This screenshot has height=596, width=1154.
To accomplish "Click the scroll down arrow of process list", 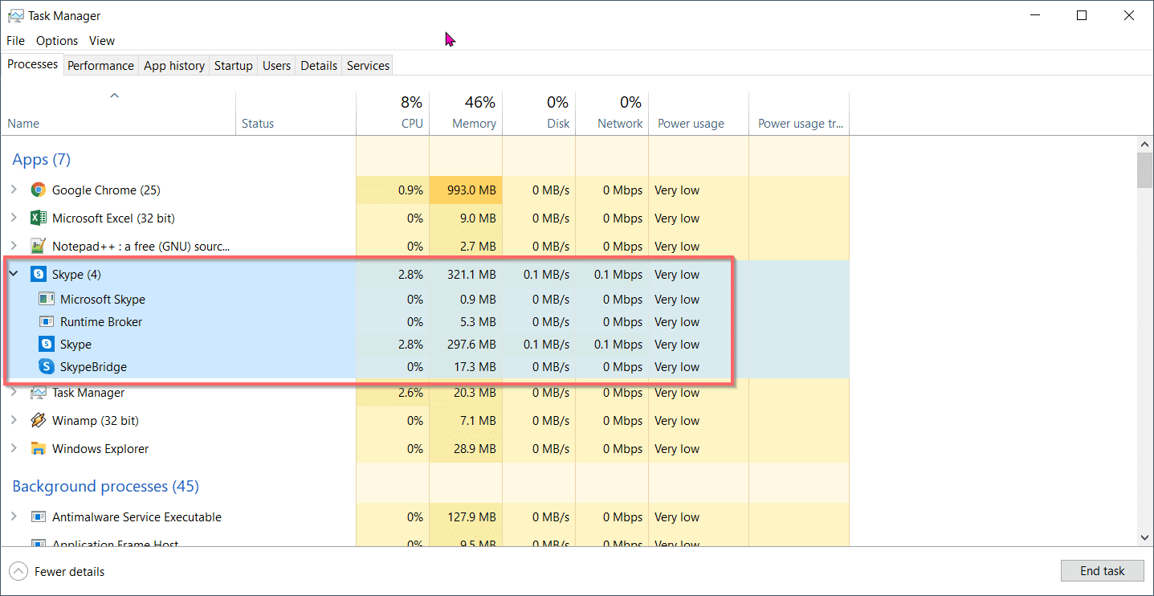I will coord(1144,537).
